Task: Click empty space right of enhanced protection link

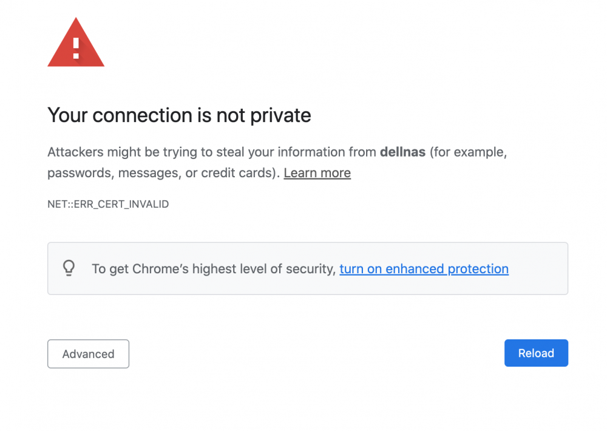Action: 538,269
